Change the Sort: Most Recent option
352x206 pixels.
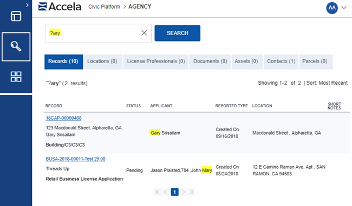(x=327, y=83)
